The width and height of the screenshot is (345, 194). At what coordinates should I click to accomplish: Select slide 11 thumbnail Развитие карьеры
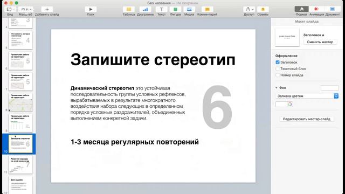coord(20,164)
